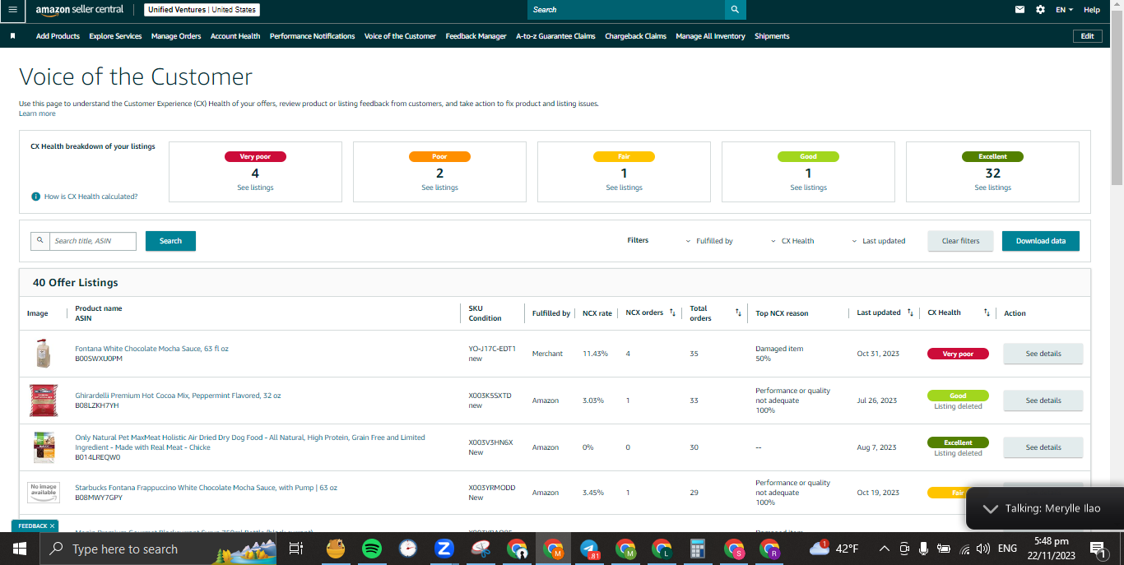The image size is (1124, 565).
Task: Click the teal Search button
Action: coord(170,241)
